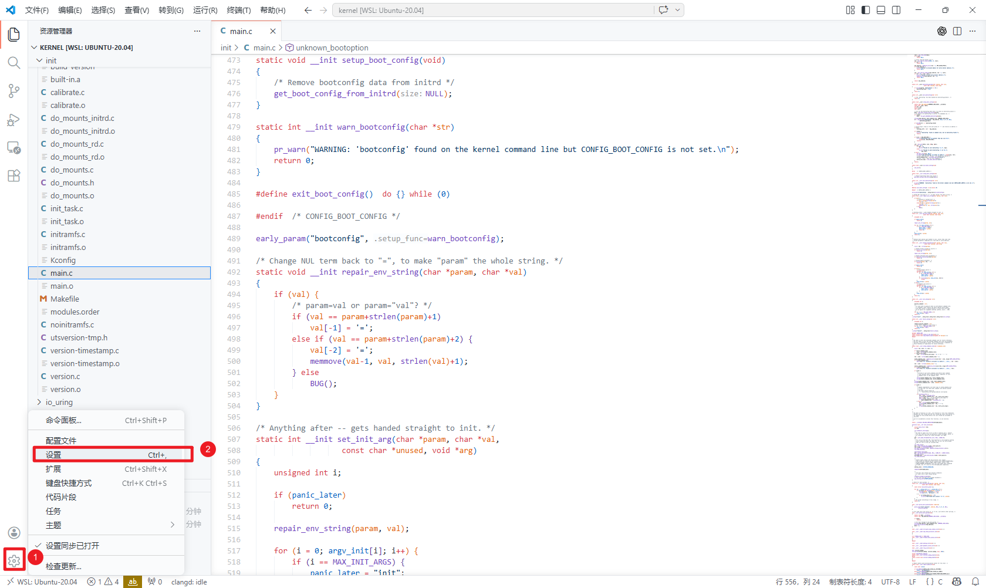The width and height of the screenshot is (986, 588).
Task: Open the Search view in activity bar
Action: [14, 63]
